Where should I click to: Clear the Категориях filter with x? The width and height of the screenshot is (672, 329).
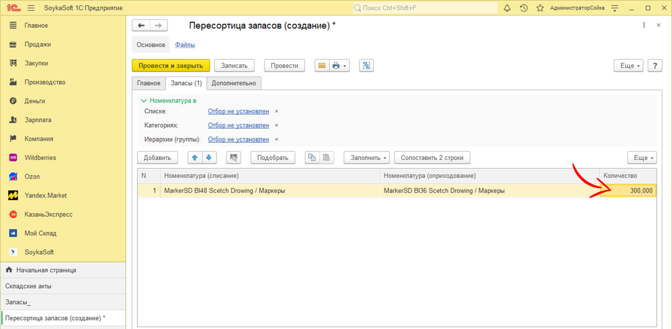point(276,125)
